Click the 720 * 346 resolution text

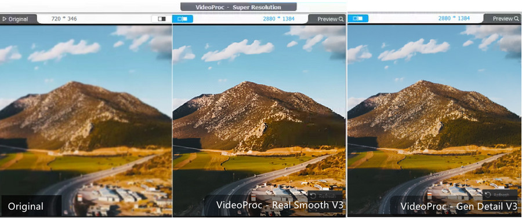64,19
